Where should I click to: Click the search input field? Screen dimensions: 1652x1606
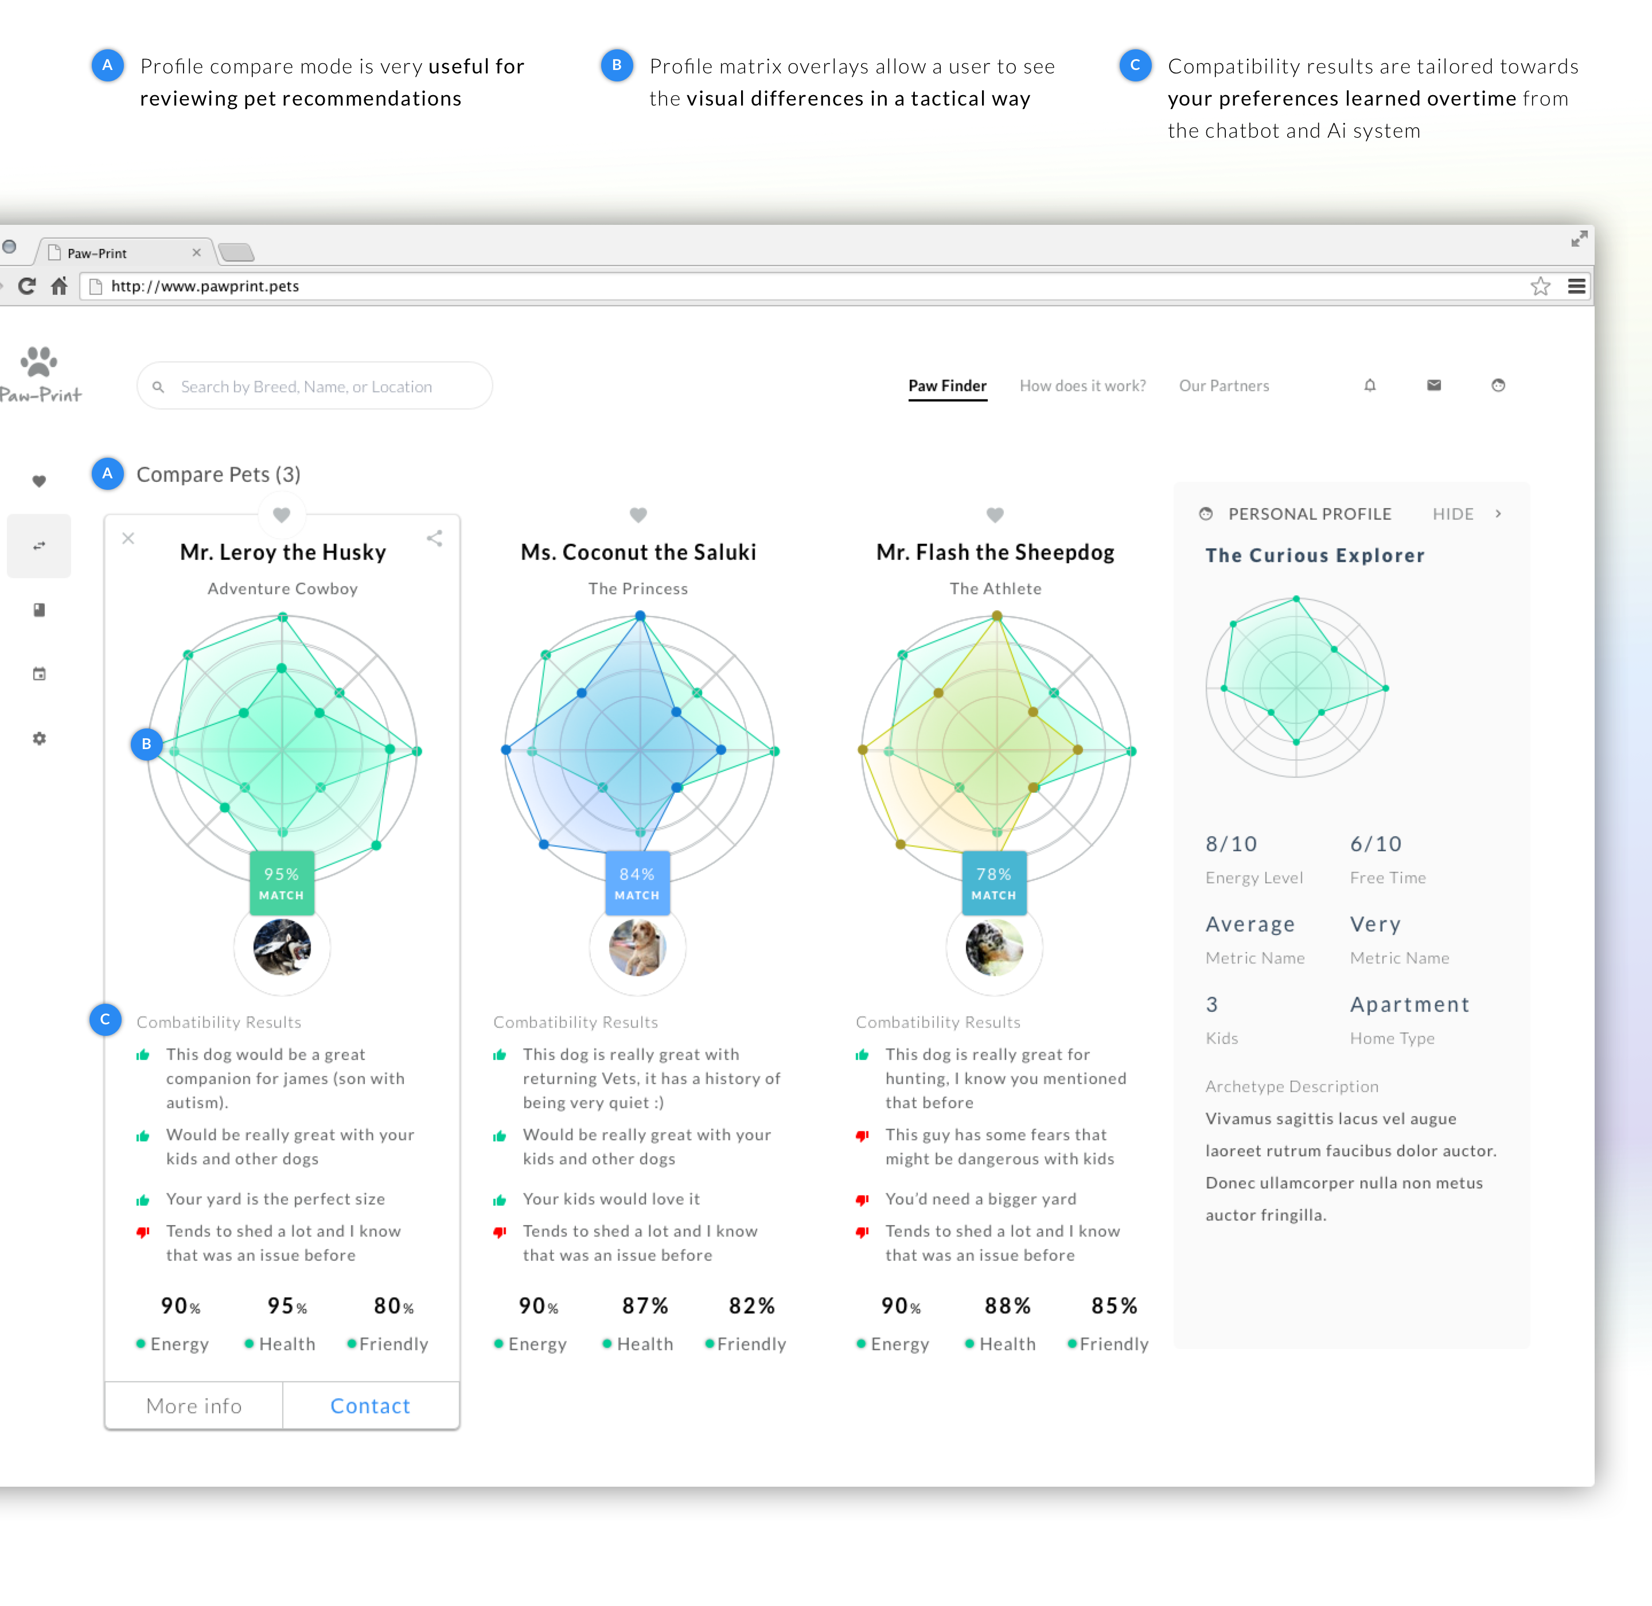coord(314,385)
